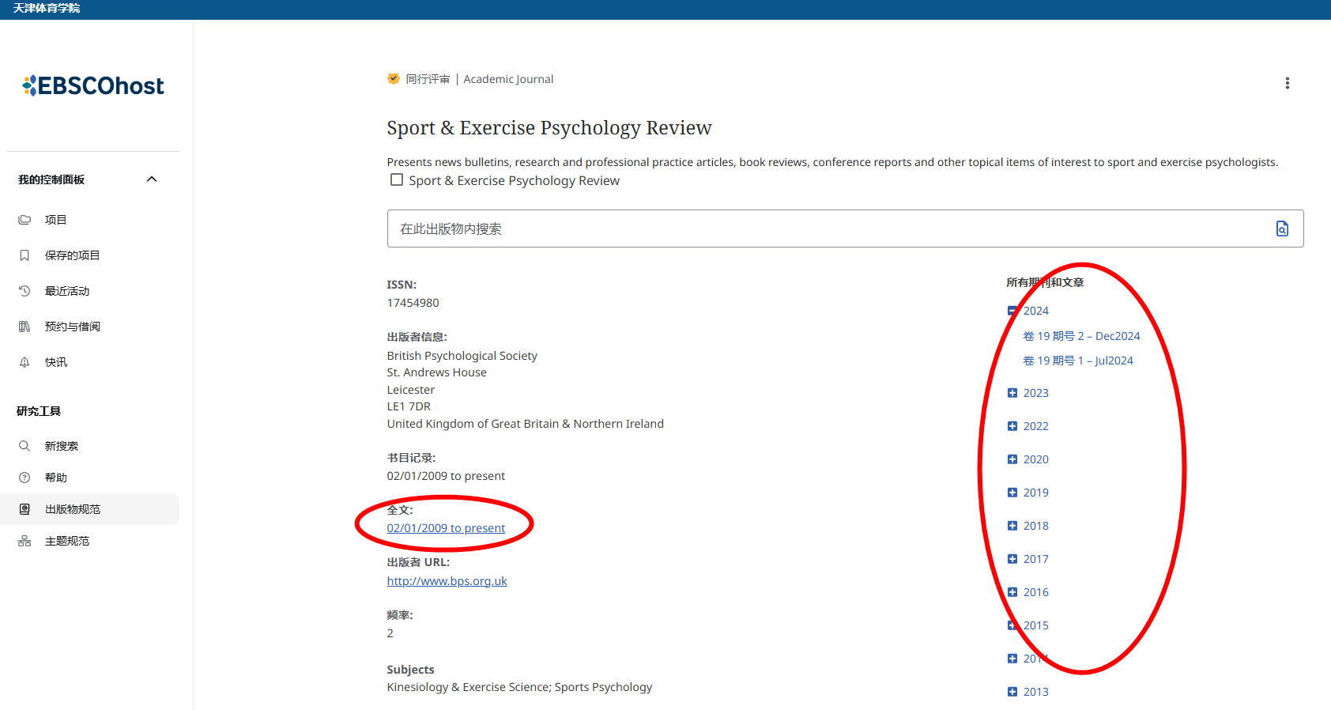Open recent activity history icon
The image size is (1331, 710).
(x=25, y=291)
